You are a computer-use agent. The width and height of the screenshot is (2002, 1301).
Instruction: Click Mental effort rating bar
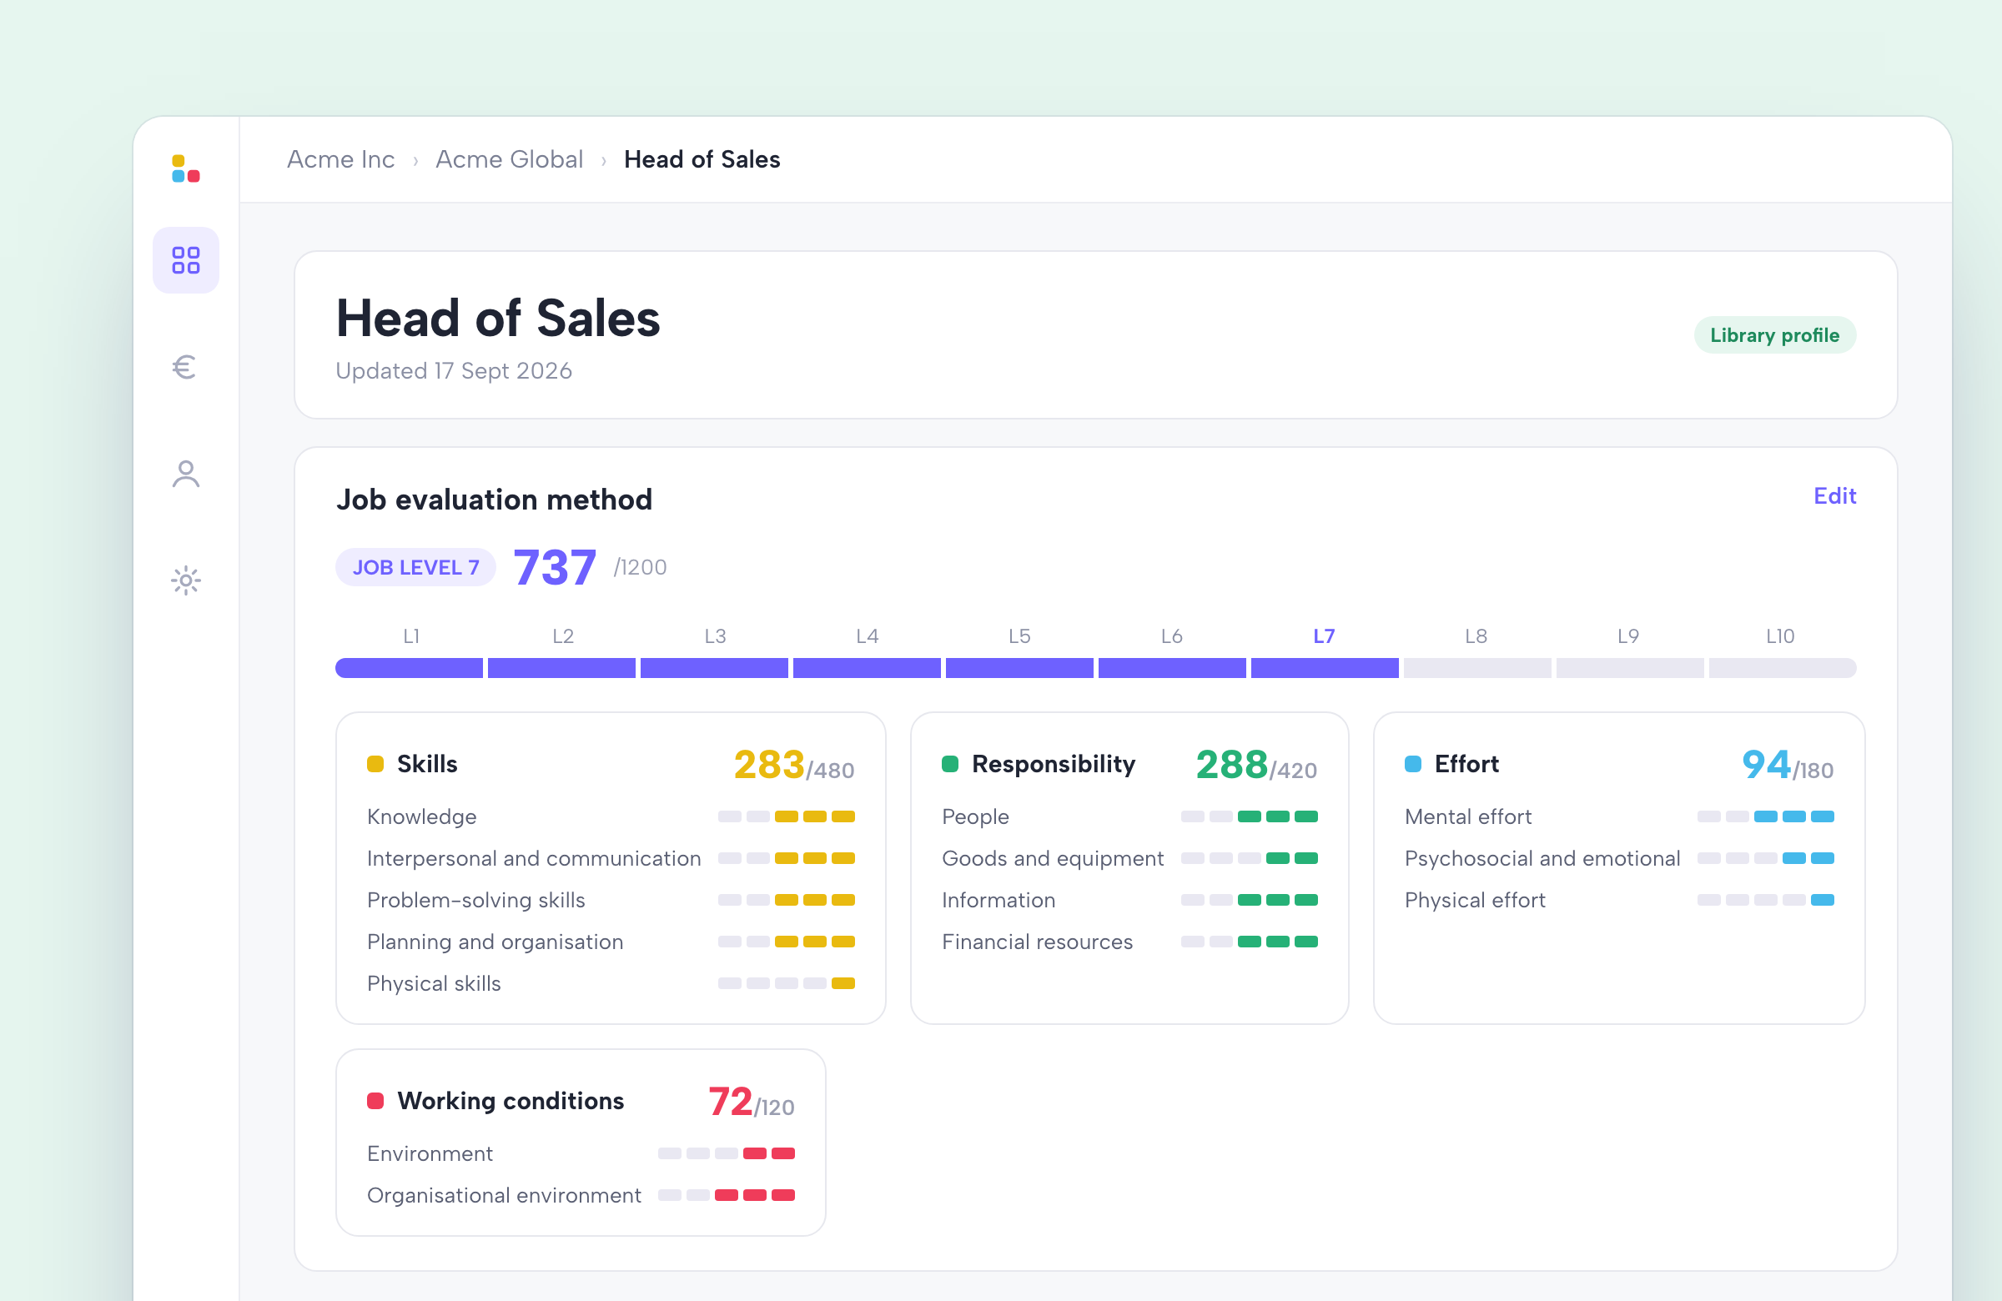(1766, 816)
